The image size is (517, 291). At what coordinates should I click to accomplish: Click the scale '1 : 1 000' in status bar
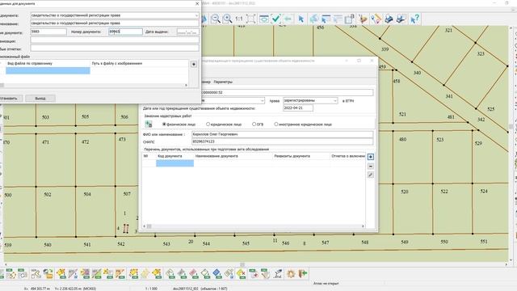151,289
